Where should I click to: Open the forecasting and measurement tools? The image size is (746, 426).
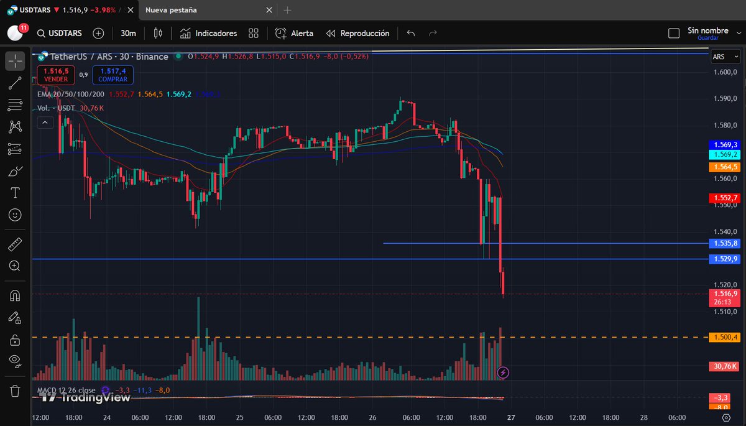click(15, 149)
